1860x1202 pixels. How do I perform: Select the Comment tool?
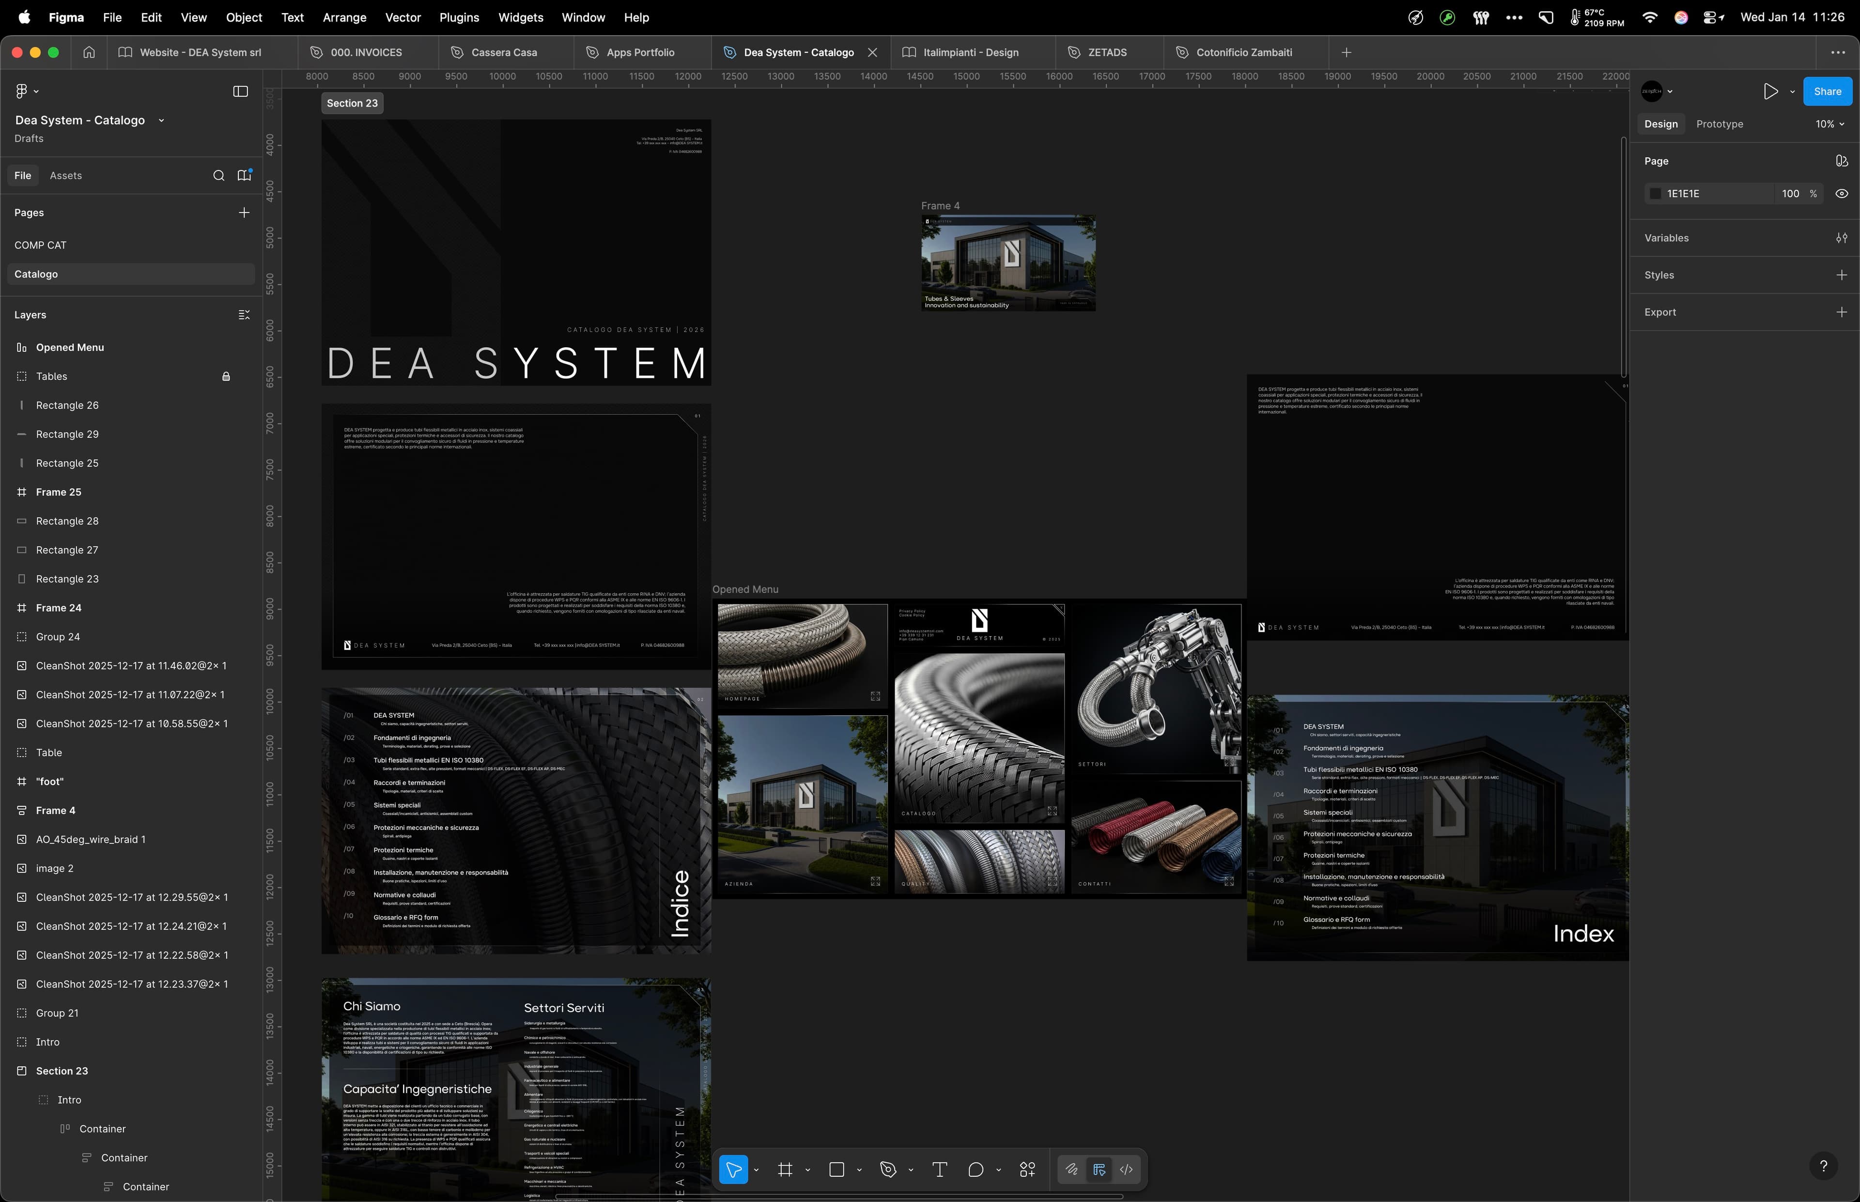[x=976, y=1169]
